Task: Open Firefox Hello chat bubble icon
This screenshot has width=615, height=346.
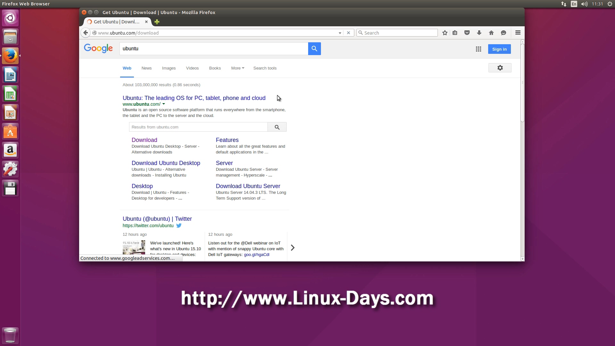Action: coord(504,33)
